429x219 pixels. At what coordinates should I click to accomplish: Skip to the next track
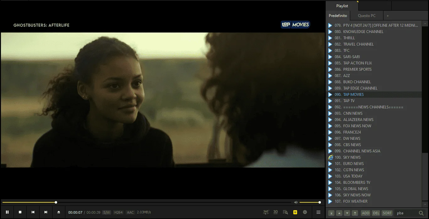pos(46,212)
